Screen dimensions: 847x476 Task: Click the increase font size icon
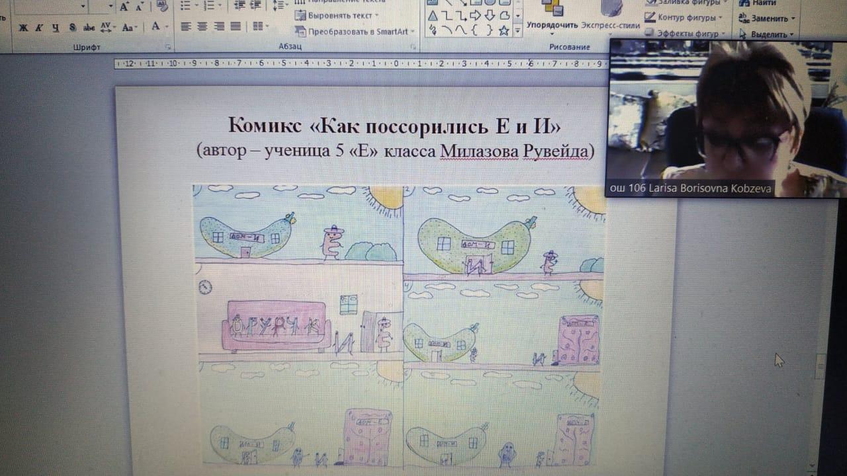point(124,7)
